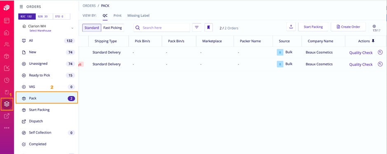
Task: Select the STO 0 order type
Action: coord(61,16)
